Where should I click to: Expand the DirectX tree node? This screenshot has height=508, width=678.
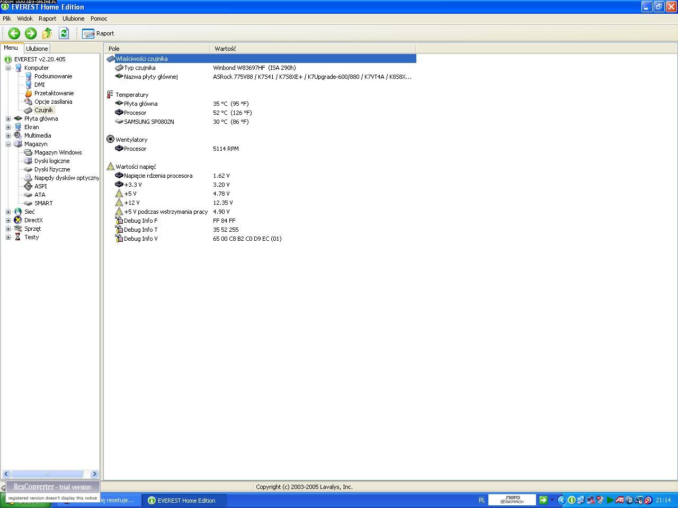pyautogui.click(x=8, y=220)
